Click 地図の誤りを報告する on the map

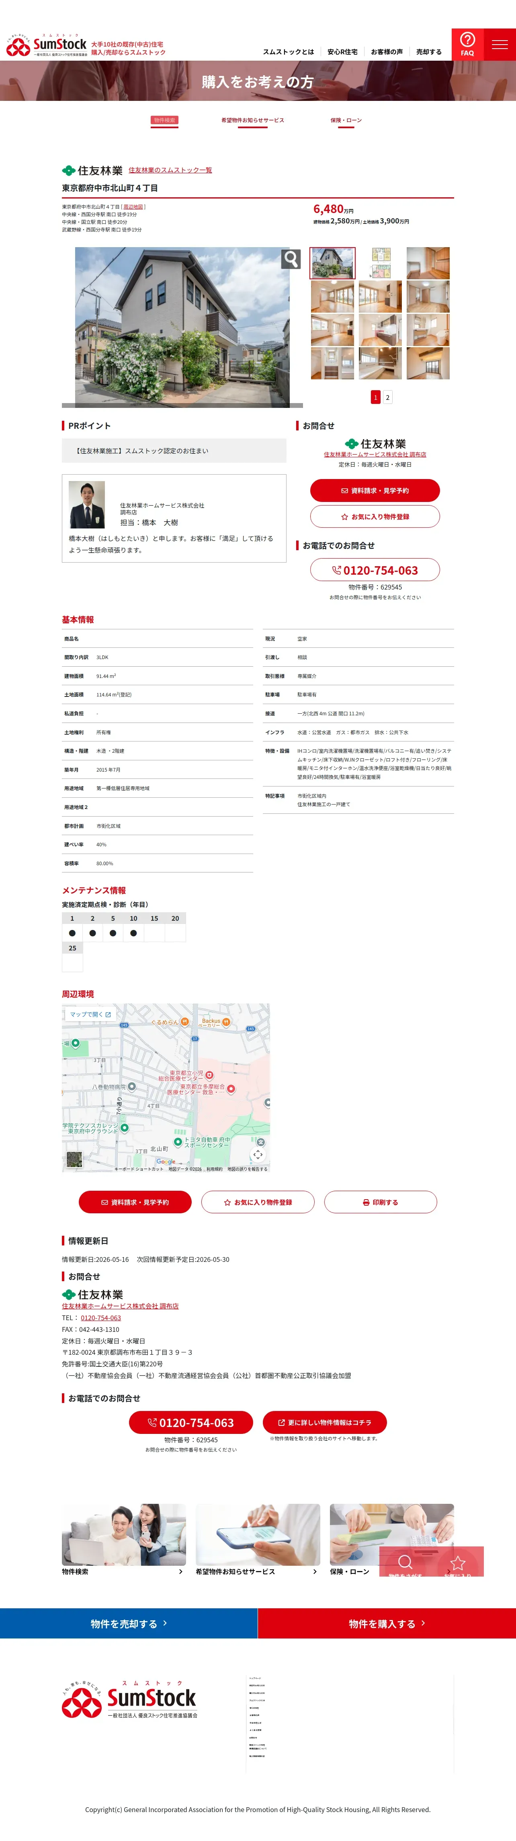tap(247, 1169)
